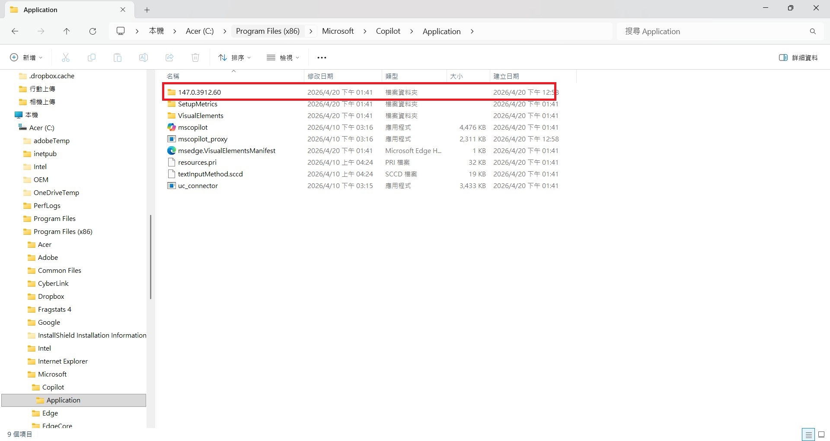Navigate to Copilot breadcrumb
This screenshot has height=441, width=830.
coord(388,31)
